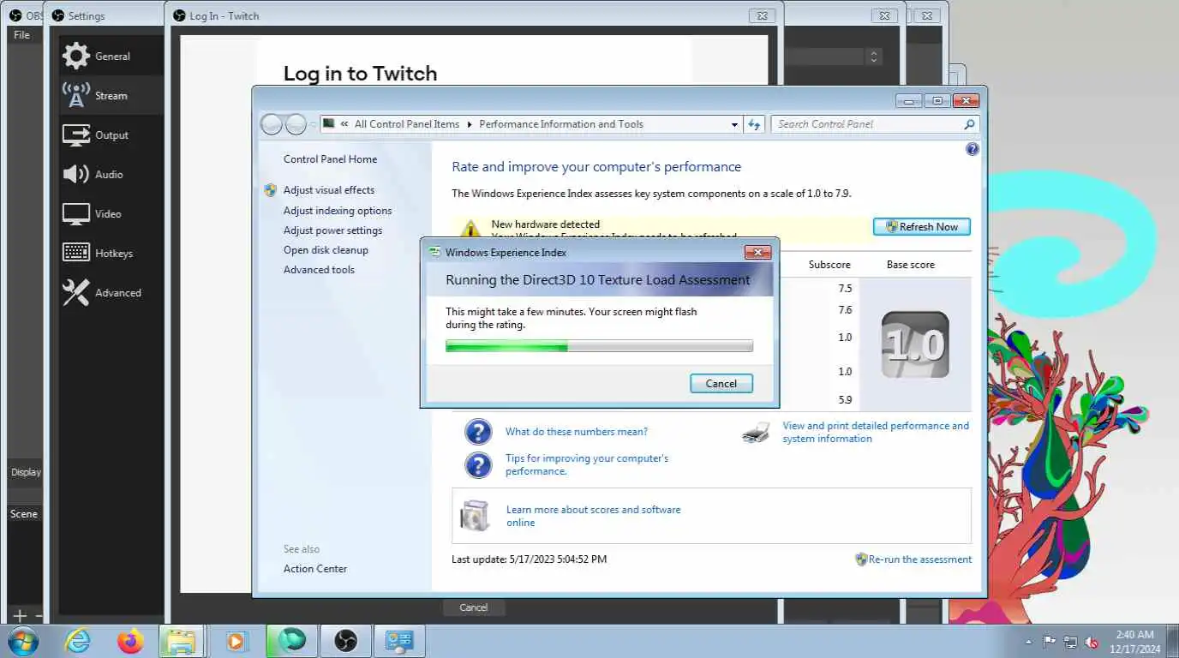Screen dimensions: 1179x658
Task: Open 'Learn more about scores and software online'
Action: 593,516
